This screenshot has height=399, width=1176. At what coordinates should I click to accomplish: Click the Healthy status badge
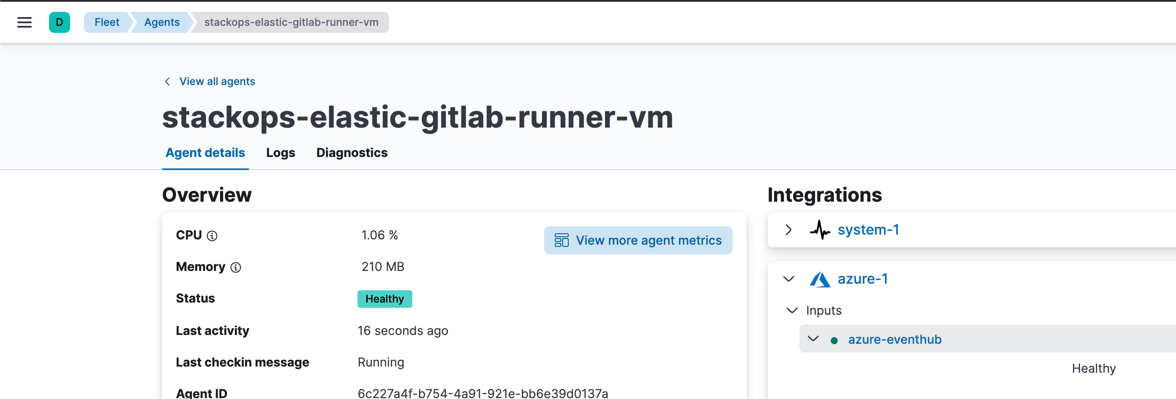tap(384, 299)
